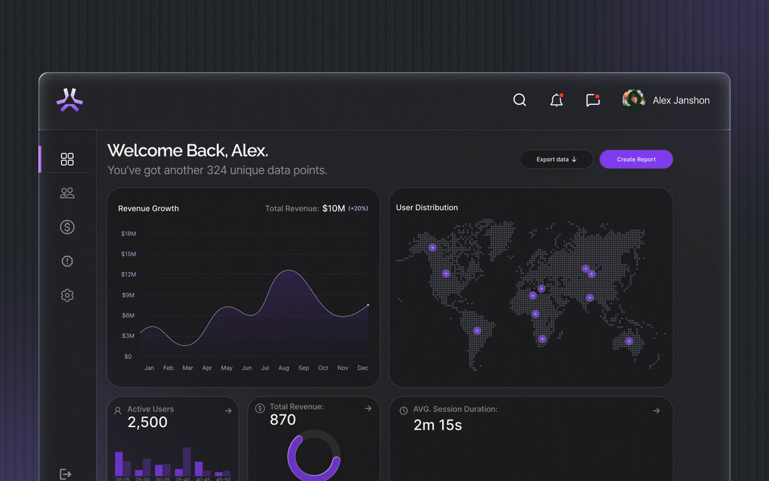The width and height of the screenshot is (769, 481).
Task: Open the Alex Janshon account name
Action: (681, 100)
